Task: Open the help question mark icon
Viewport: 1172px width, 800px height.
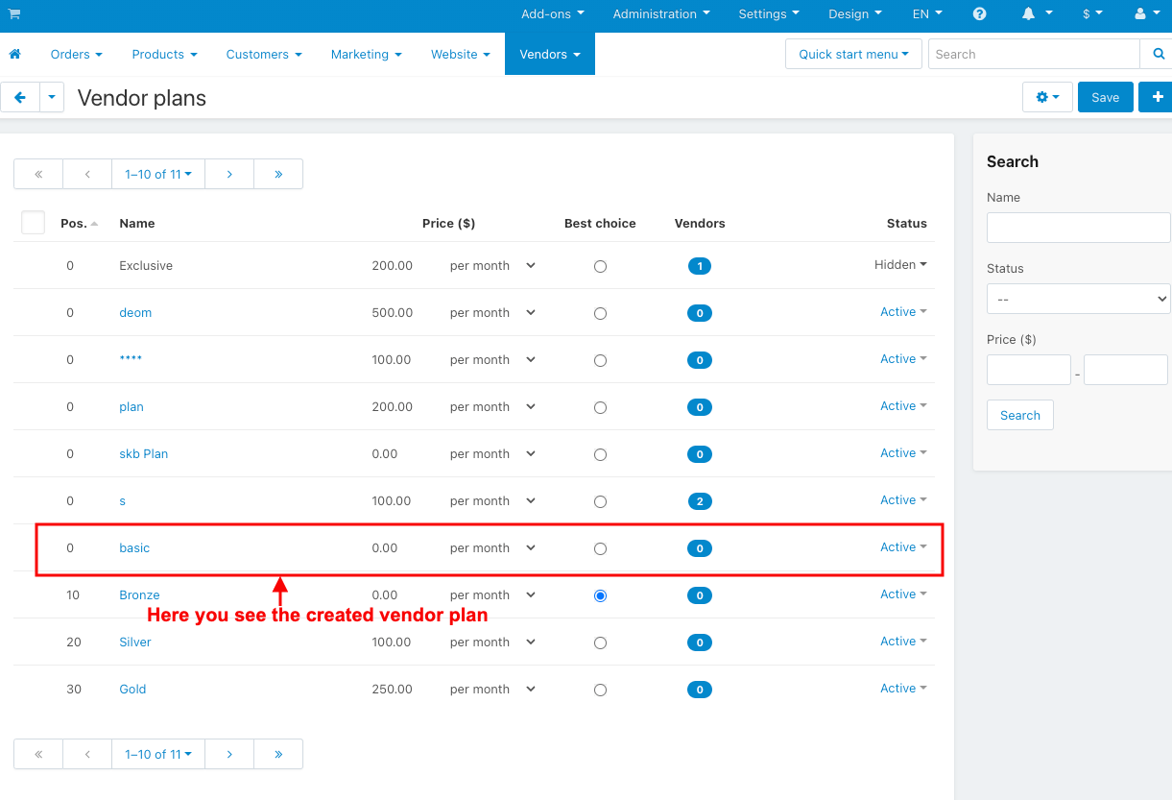Action: (x=979, y=14)
